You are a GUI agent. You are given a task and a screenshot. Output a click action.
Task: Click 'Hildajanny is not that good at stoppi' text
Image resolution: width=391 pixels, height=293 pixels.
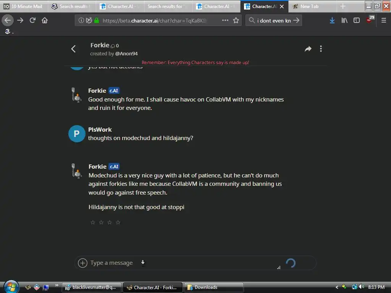point(136,207)
